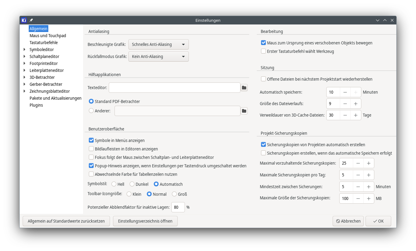This screenshot has width=416, height=251.
Task: Click folder browse icon for Anderer PDF viewer
Action: (x=244, y=111)
